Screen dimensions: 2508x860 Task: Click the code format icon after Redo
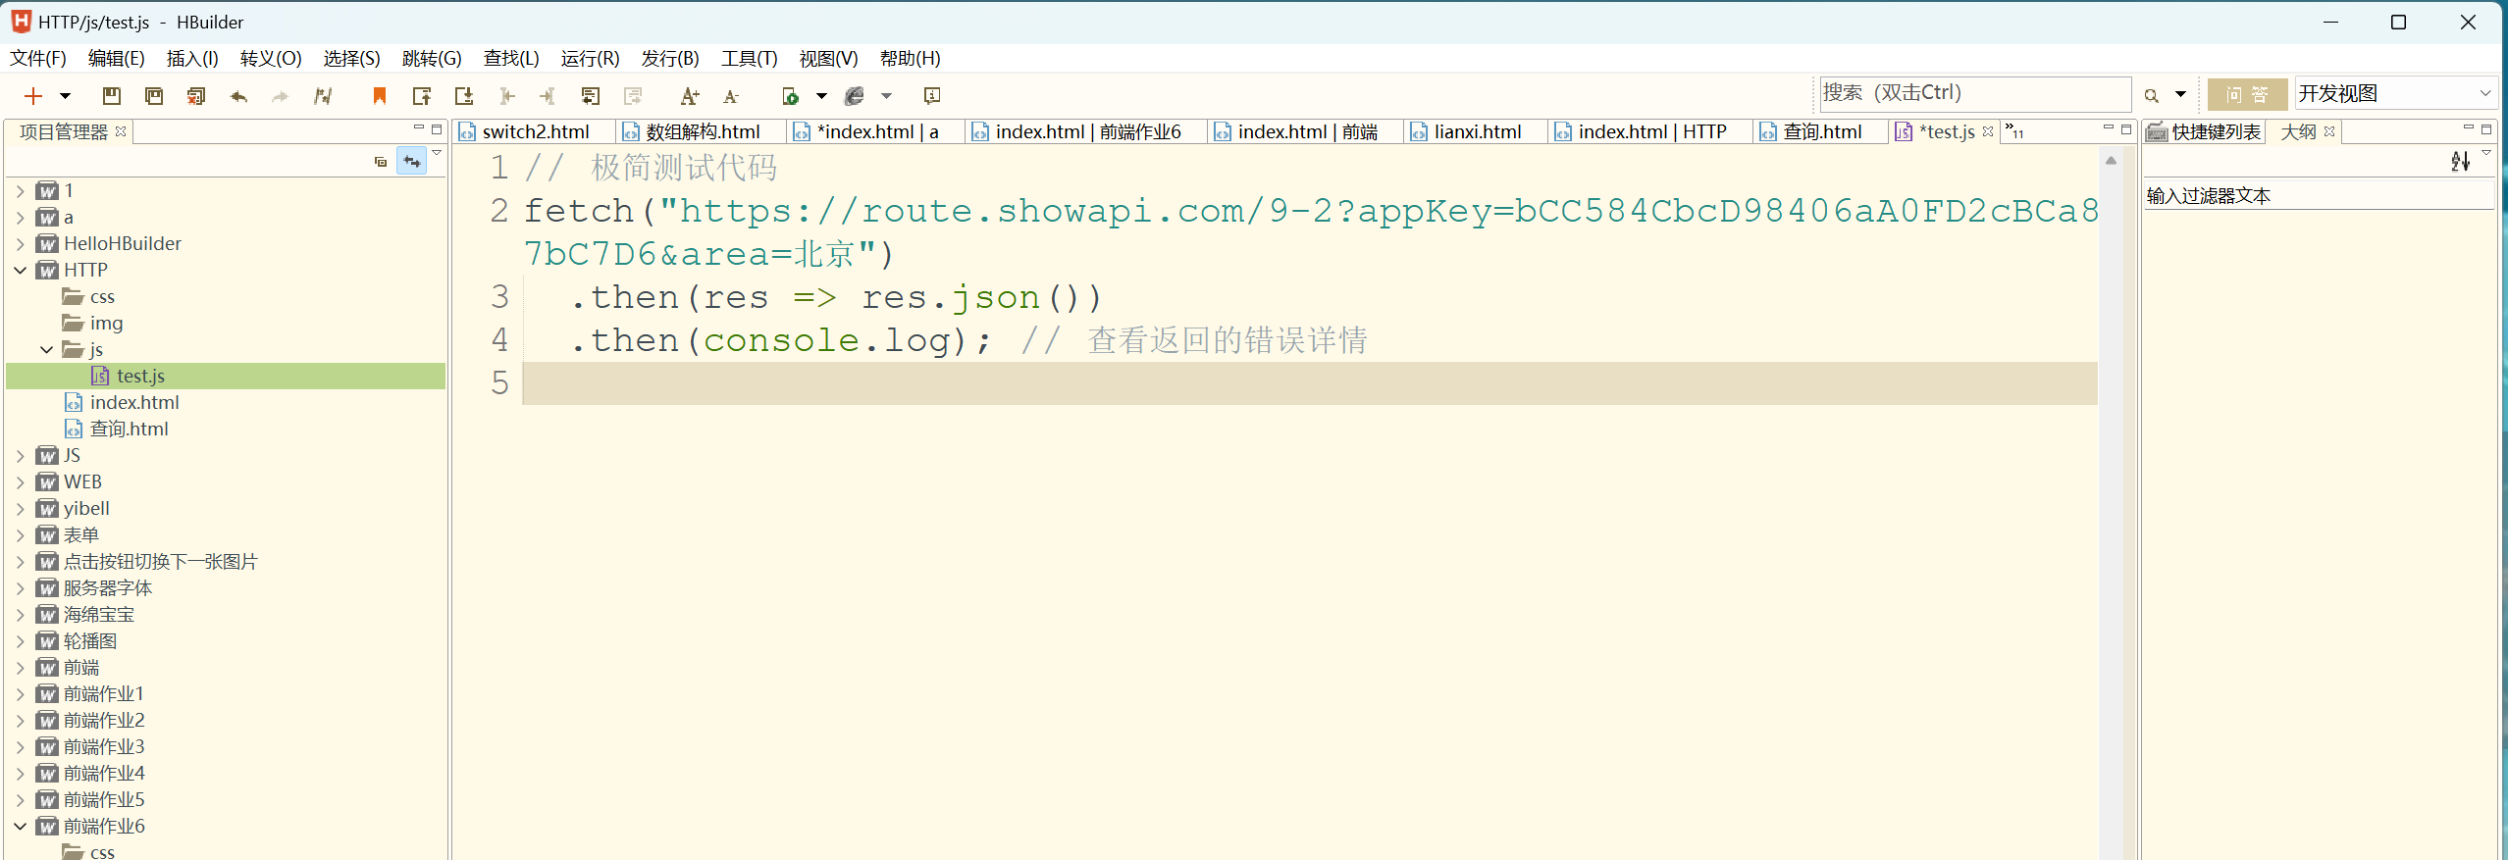point(323,96)
